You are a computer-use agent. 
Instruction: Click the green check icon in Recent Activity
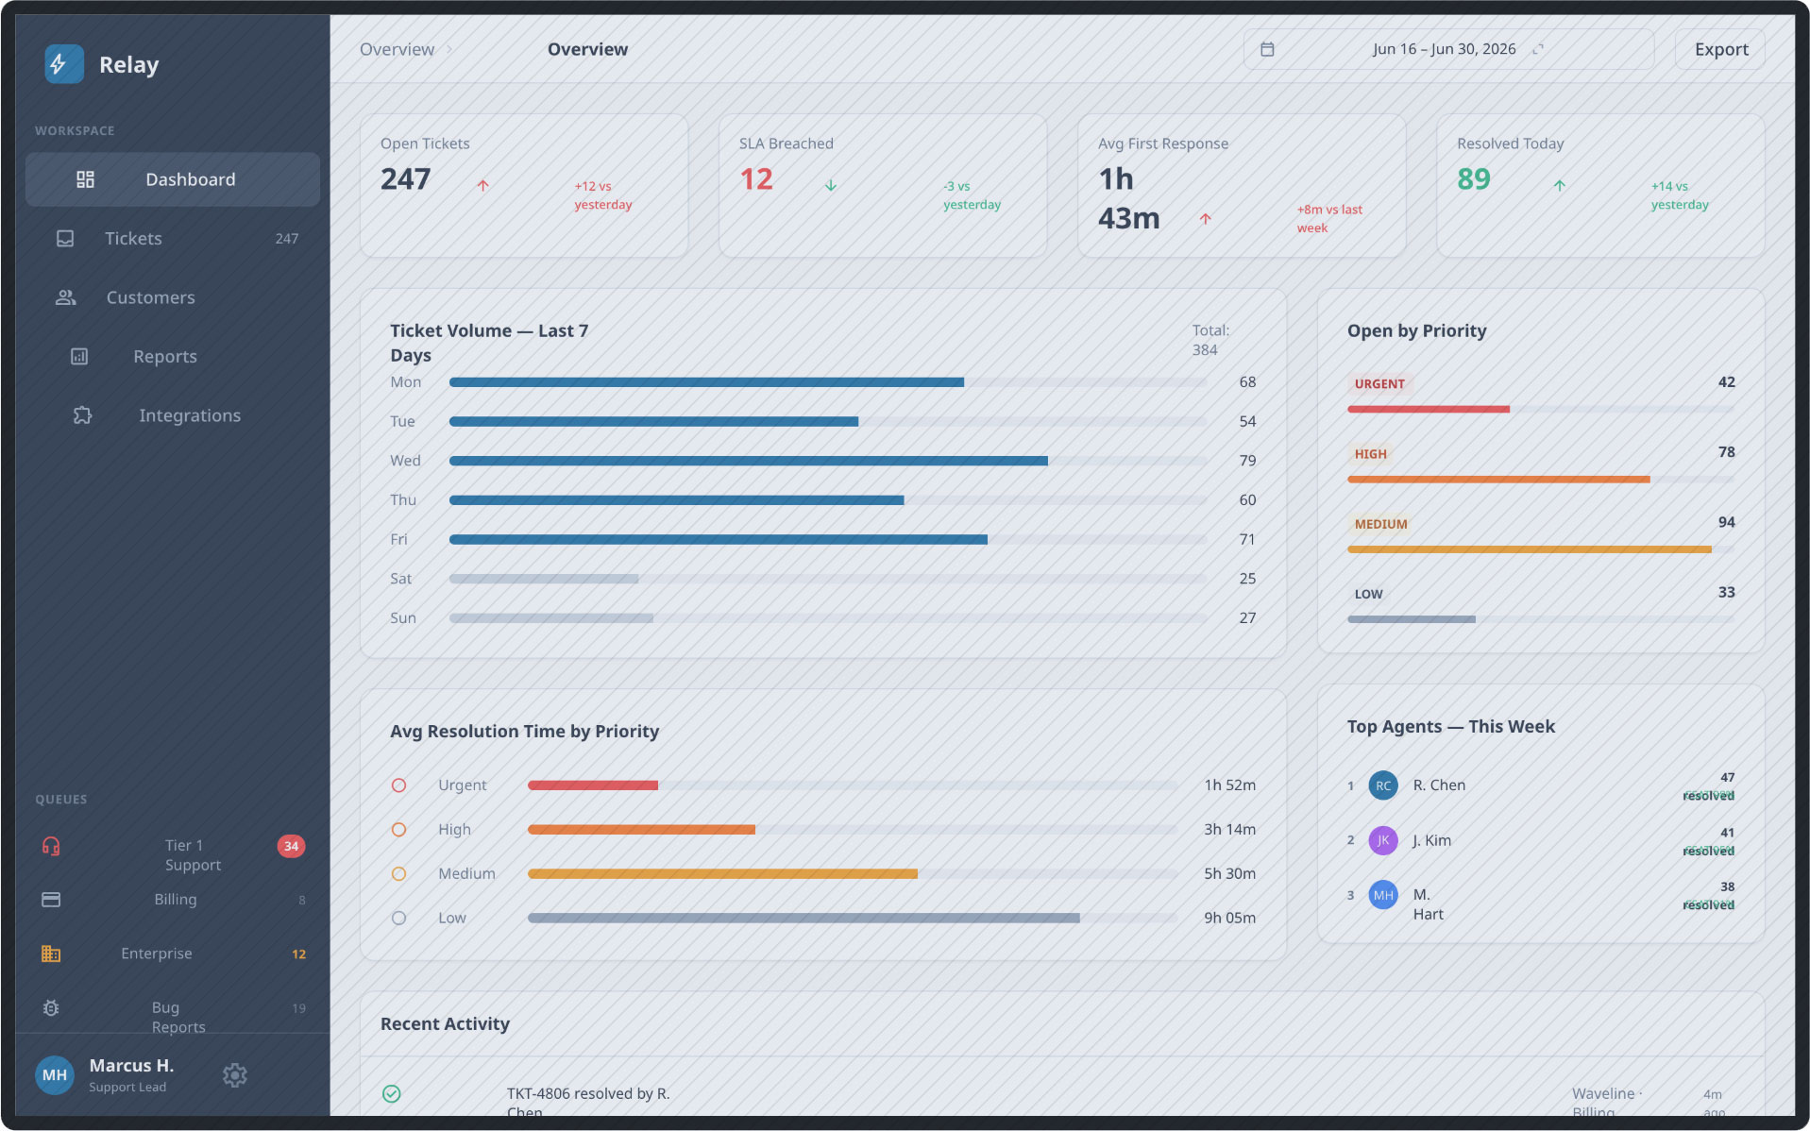392,1093
